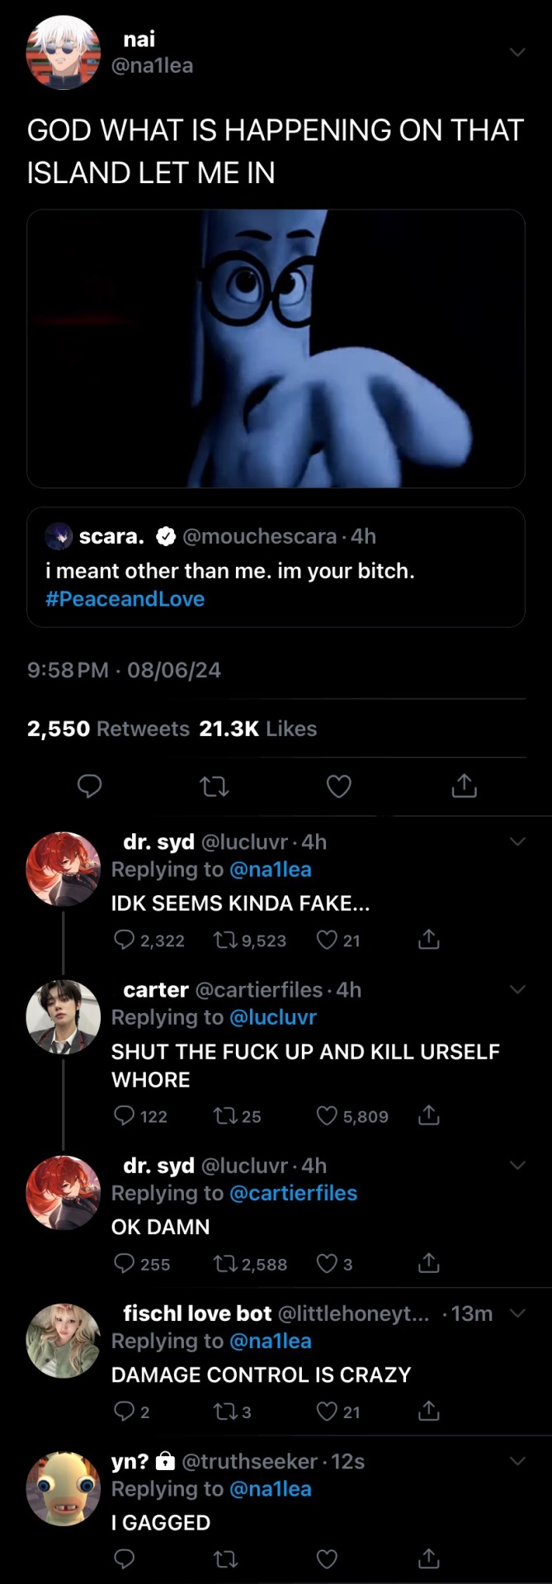The width and height of the screenshot is (552, 1584).
Task: Like carter's reply tweet
Action: tap(328, 1116)
